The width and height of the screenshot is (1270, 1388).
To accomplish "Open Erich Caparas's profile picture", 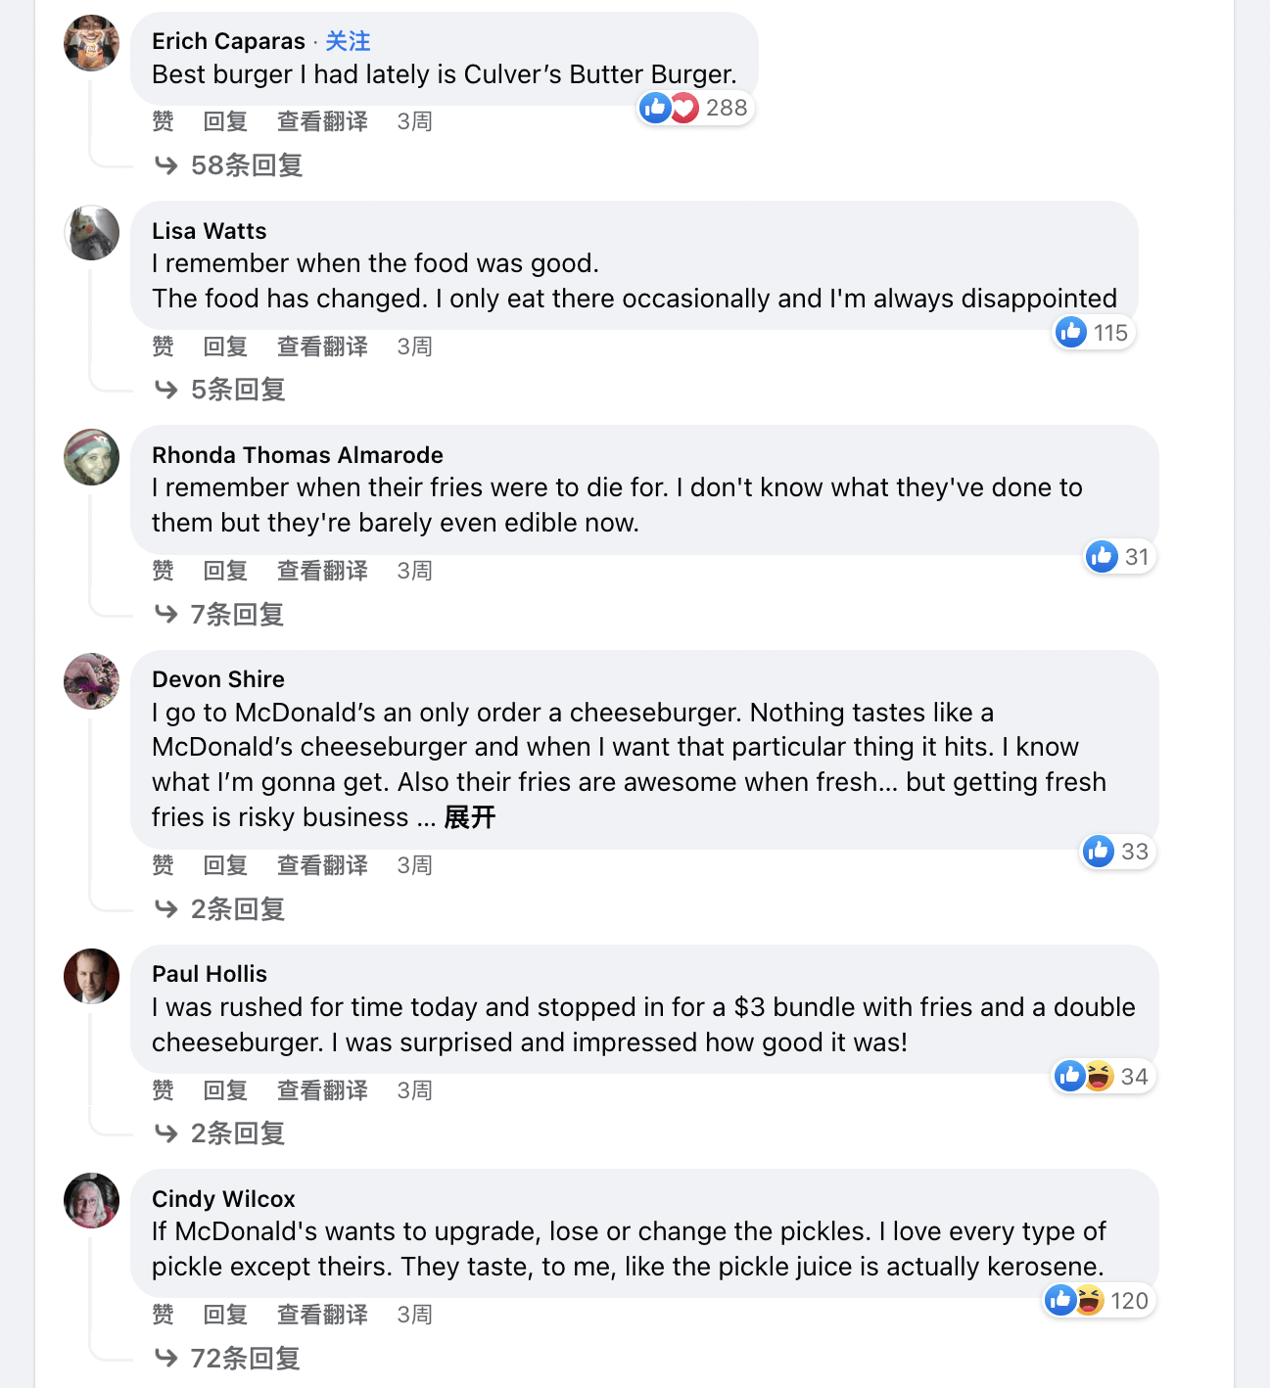I will [91, 43].
